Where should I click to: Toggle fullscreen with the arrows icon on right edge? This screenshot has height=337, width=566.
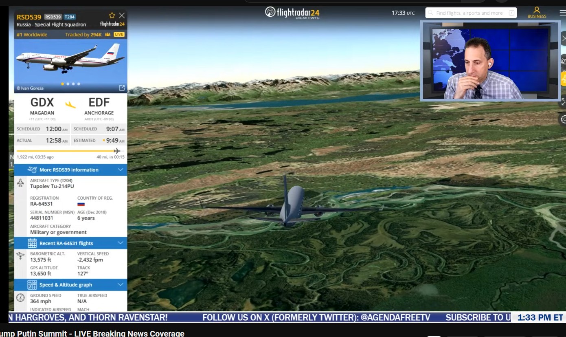[563, 101]
